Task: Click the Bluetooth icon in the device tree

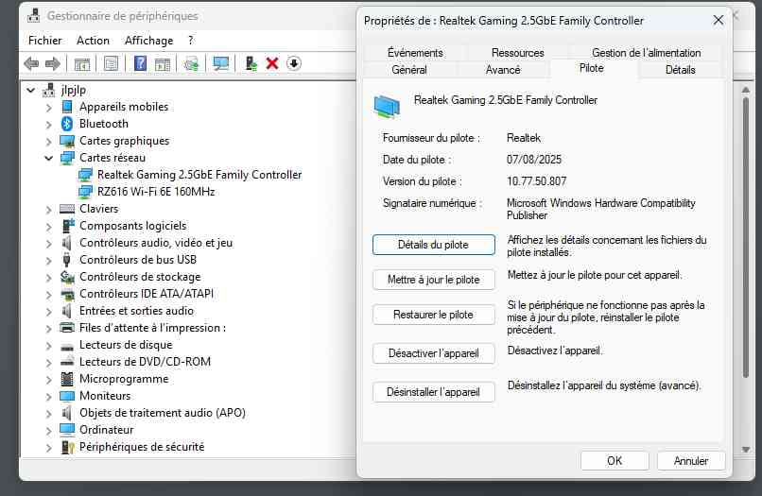Action: point(67,124)
